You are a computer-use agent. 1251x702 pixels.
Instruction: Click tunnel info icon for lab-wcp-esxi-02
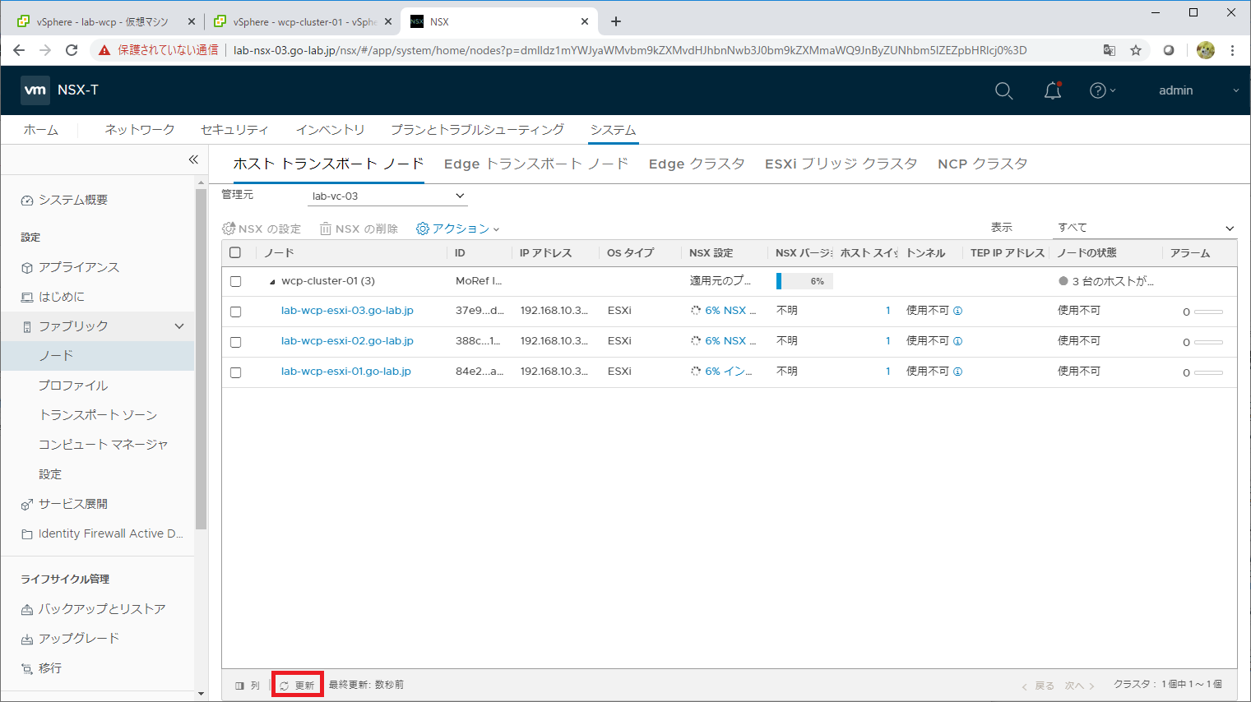click(x=957, y=341)
